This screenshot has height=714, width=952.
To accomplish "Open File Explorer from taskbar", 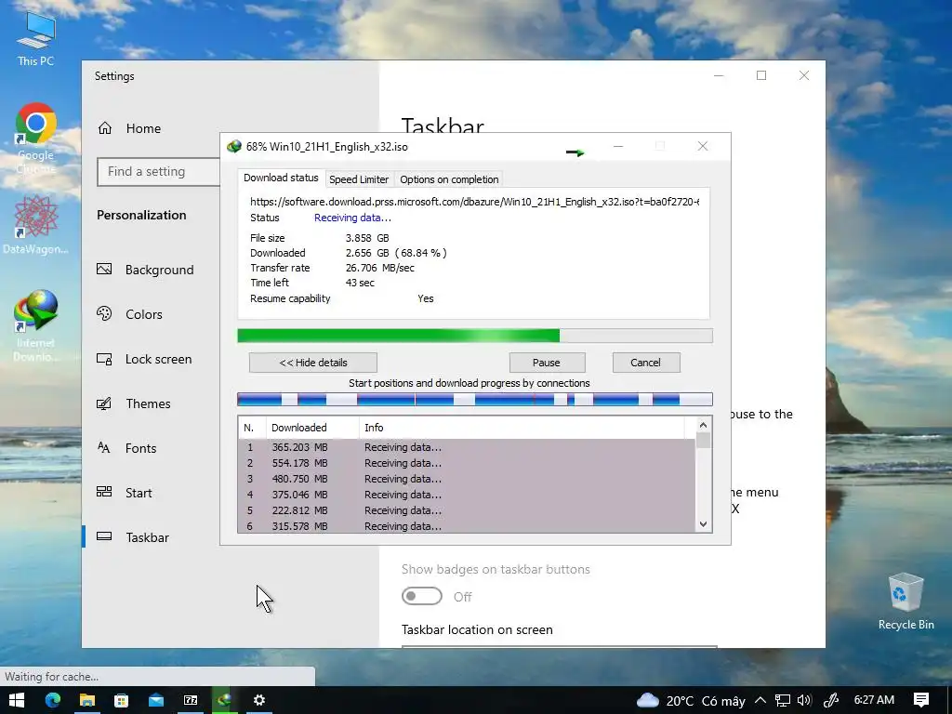I will (x=87, y=700).
